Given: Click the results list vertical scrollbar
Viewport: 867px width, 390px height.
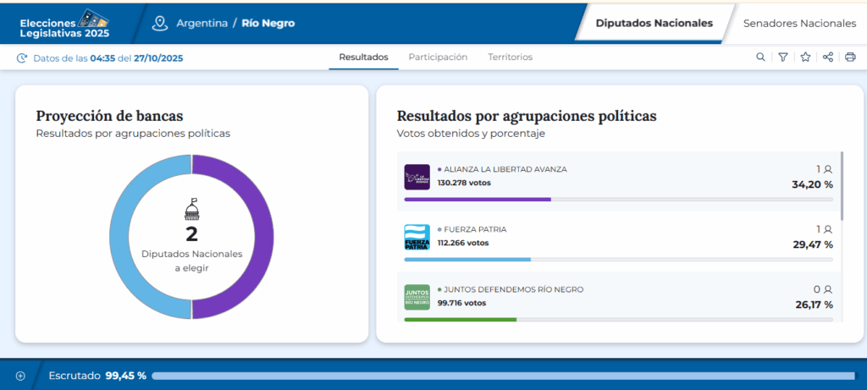Looking at the screenshot, I should point(842,184).
